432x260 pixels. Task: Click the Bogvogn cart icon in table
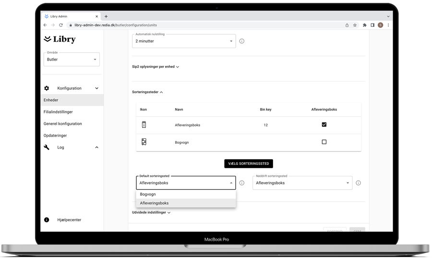pos(144,142)
